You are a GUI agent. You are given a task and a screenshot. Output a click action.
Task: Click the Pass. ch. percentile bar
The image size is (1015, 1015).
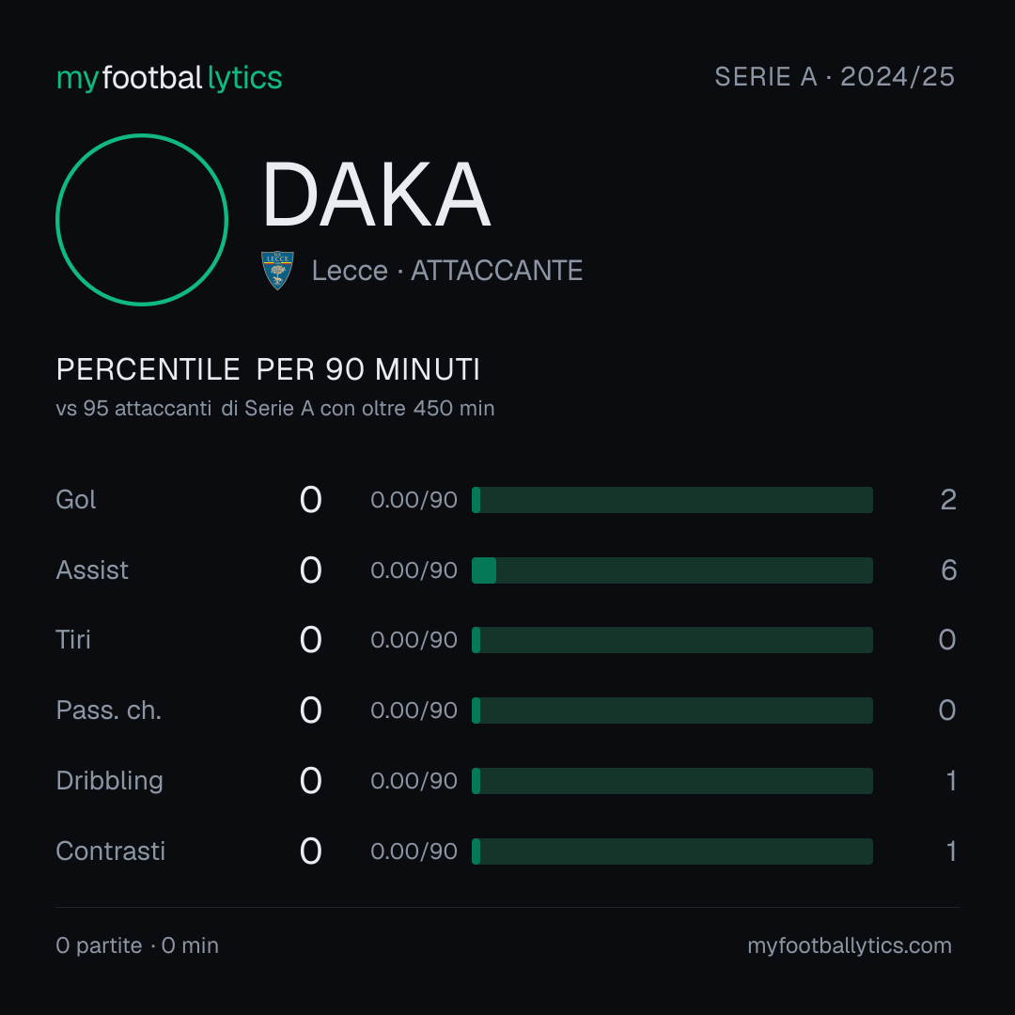click(672, 710)
